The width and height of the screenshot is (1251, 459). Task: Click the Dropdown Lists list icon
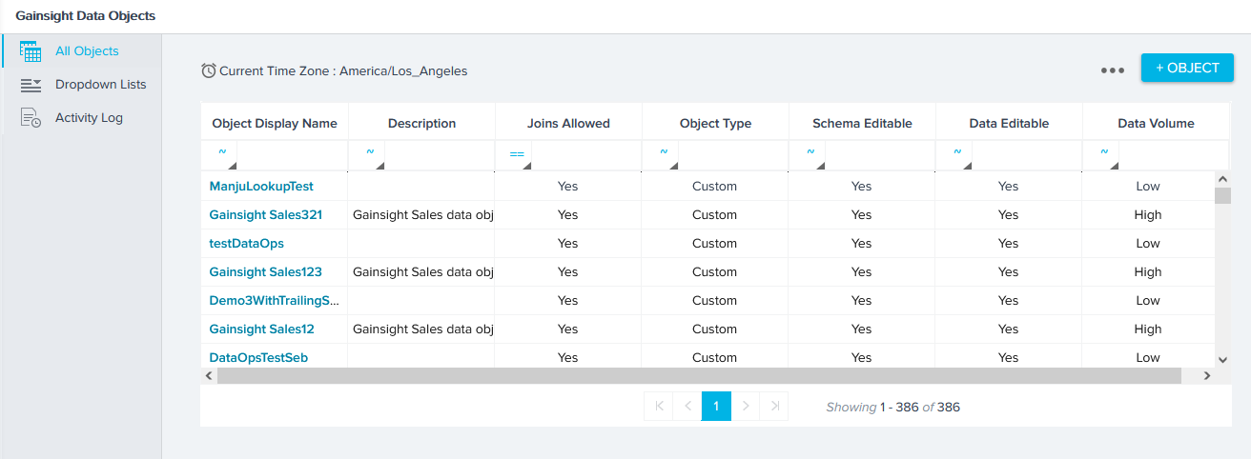tap(31, 85)
